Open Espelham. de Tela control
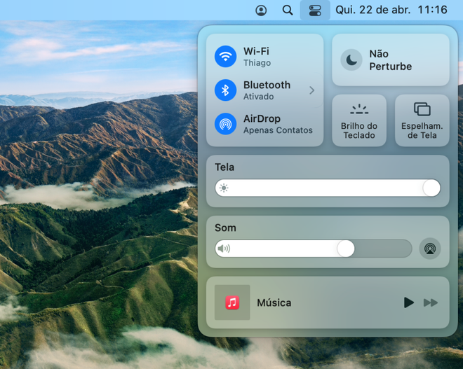463x369 pixels. pos(422,120)
